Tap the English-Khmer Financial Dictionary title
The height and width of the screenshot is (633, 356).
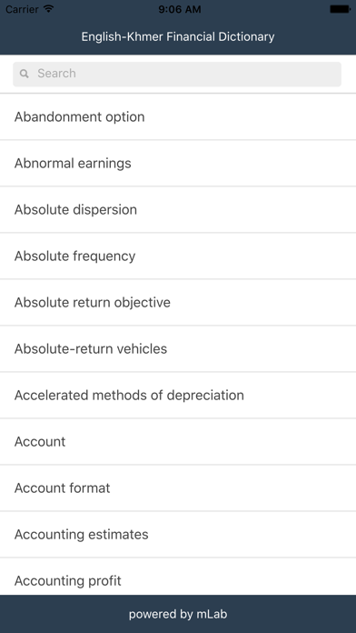click(x=178, y=36)
